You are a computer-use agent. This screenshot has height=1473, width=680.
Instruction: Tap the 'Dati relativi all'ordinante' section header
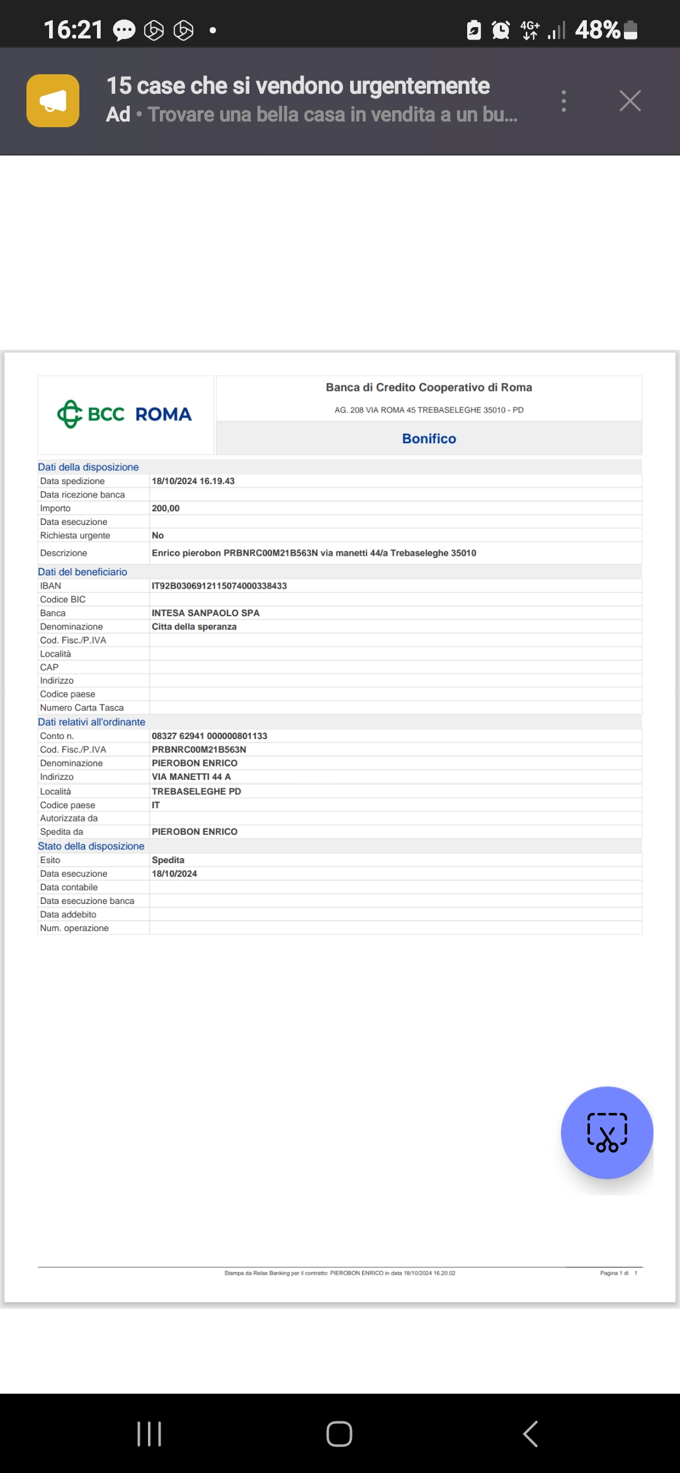(91, 722)
